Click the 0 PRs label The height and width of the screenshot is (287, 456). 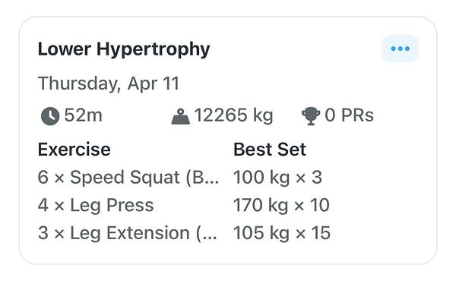tap(349, 115)
